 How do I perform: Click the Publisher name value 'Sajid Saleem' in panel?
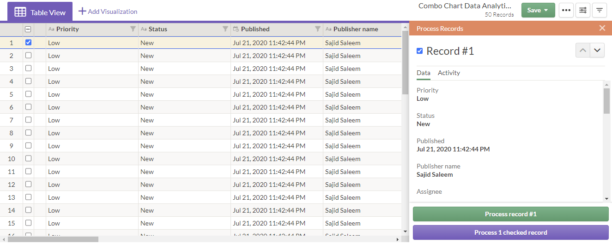coord(435,174)
